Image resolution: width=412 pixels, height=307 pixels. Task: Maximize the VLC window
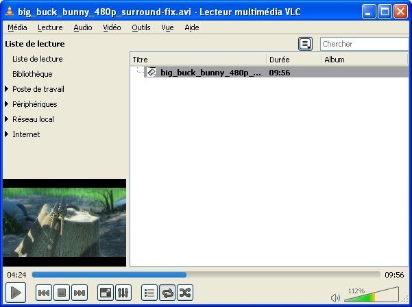pos(385,12)
